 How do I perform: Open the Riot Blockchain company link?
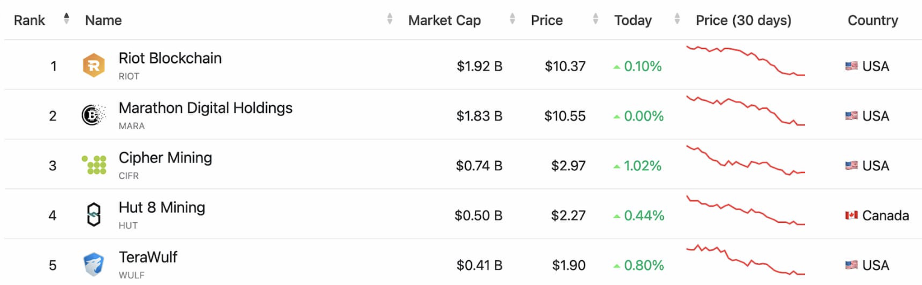tap(170, 59)
